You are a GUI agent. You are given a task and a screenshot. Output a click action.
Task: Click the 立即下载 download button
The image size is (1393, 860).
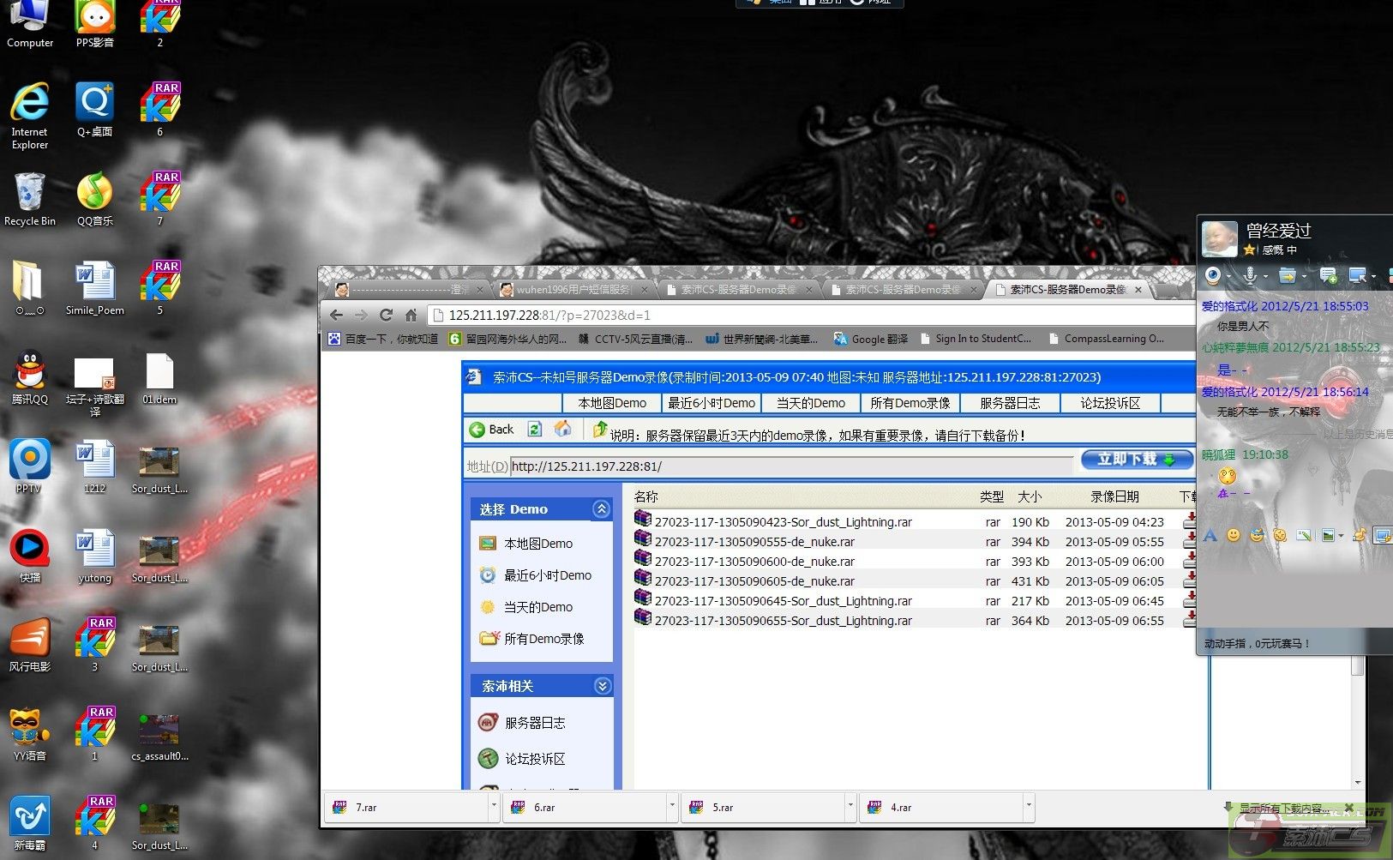click(x=1136, y=460)
